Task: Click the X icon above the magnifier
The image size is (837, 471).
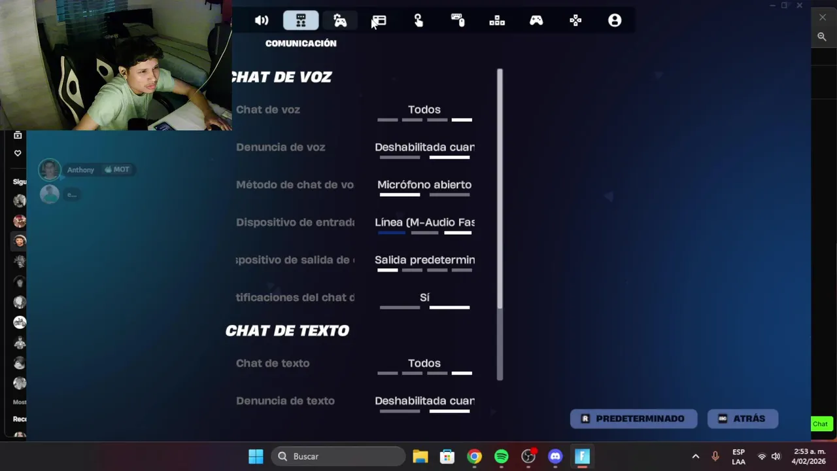Action: point(823,17)
